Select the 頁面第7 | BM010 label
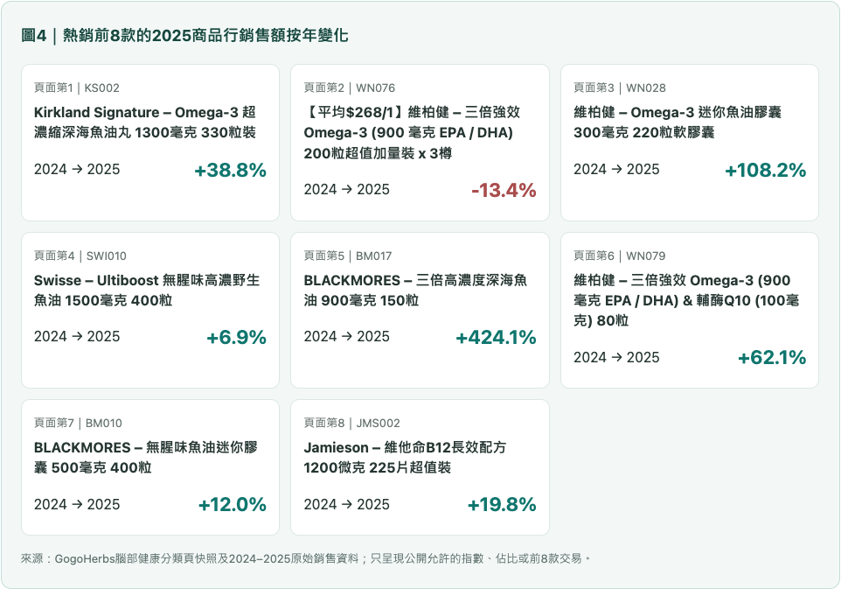 coord(78,423)
